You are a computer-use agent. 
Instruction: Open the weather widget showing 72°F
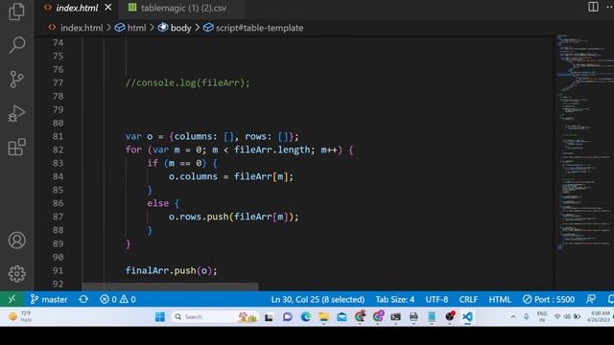(x=20, y=316)
